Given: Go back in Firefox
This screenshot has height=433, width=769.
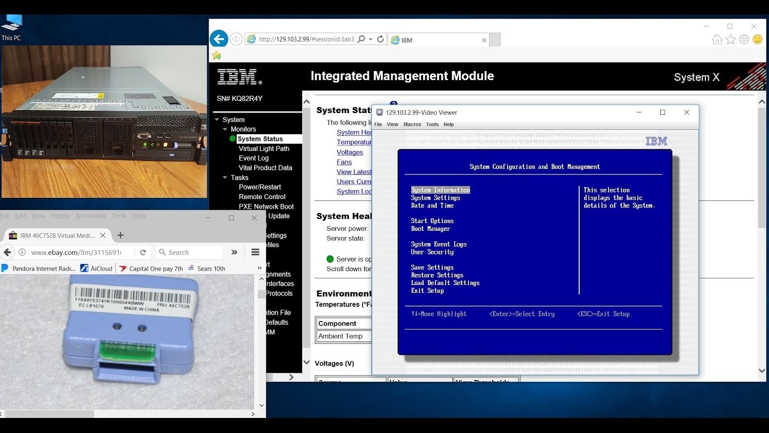Looking at the screenshot, I should pos(8,253).
